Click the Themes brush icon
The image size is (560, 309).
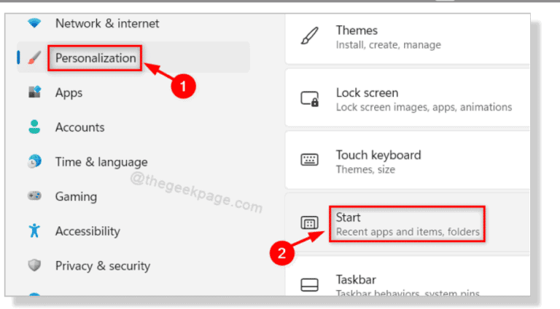pos(309,36)
